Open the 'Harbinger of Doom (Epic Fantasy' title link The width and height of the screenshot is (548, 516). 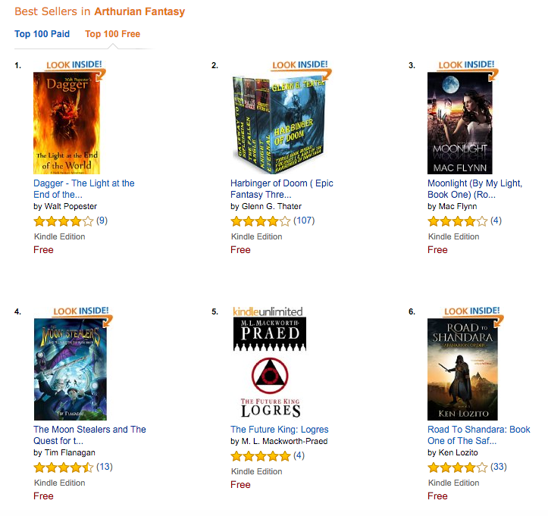[x=282, y=189]
